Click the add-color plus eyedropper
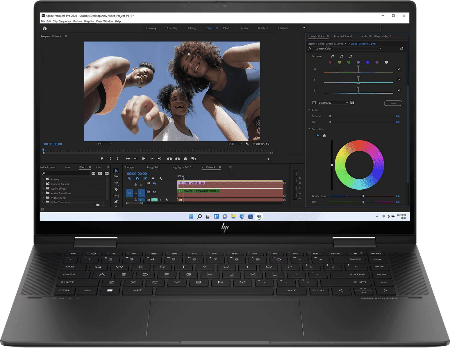Image resolution: width=450 pixels, height=348 pixels. [x=342, y=56]
